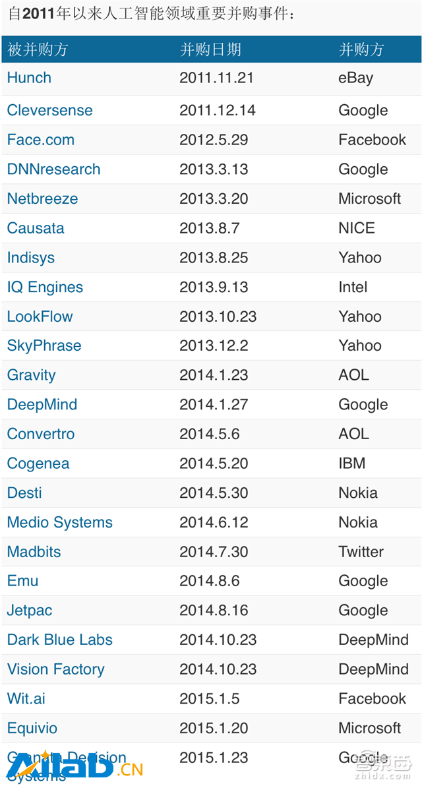The image size is (422, 788).
Task: Click the 并购日期 column header
Action: (210, 49)
